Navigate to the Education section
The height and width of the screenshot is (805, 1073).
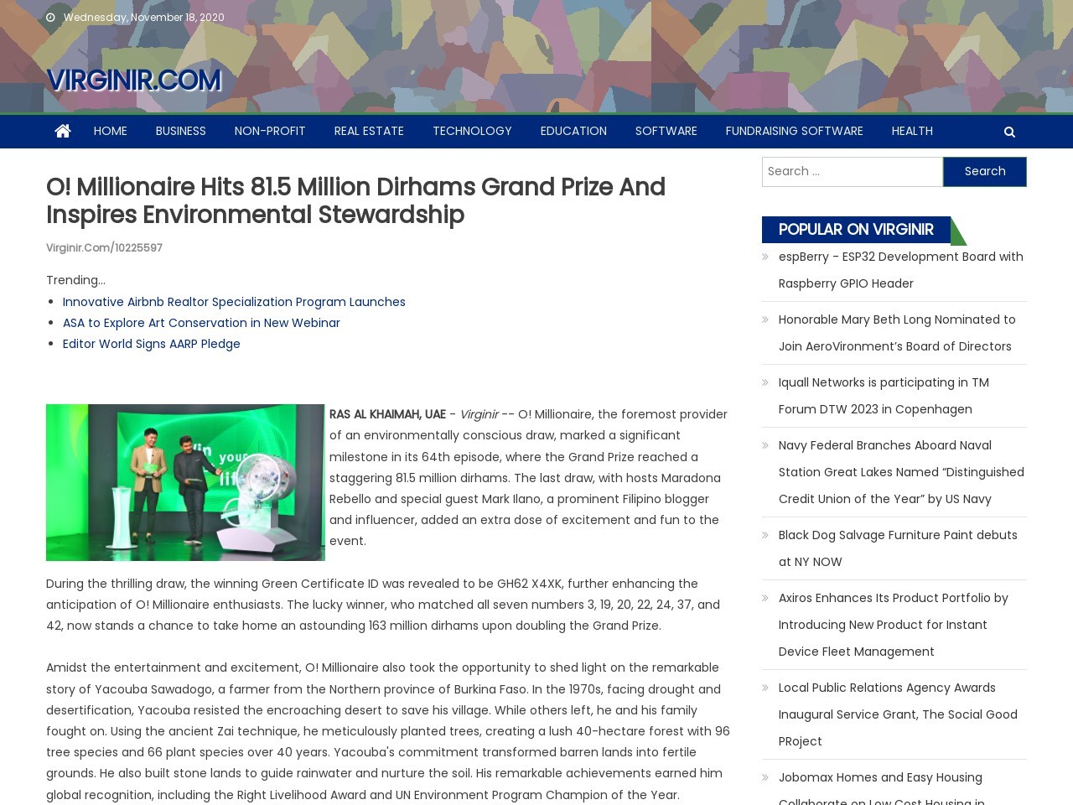[573, 131]
